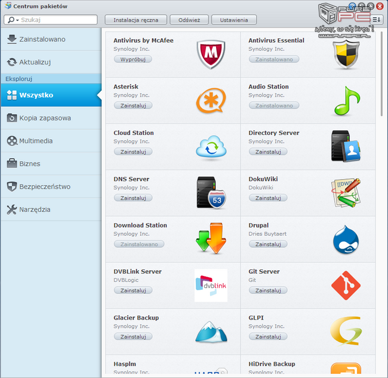Click the Antivirus by McAfee shield icon
This screenshot has height=378, width=388.
point(211,54)
